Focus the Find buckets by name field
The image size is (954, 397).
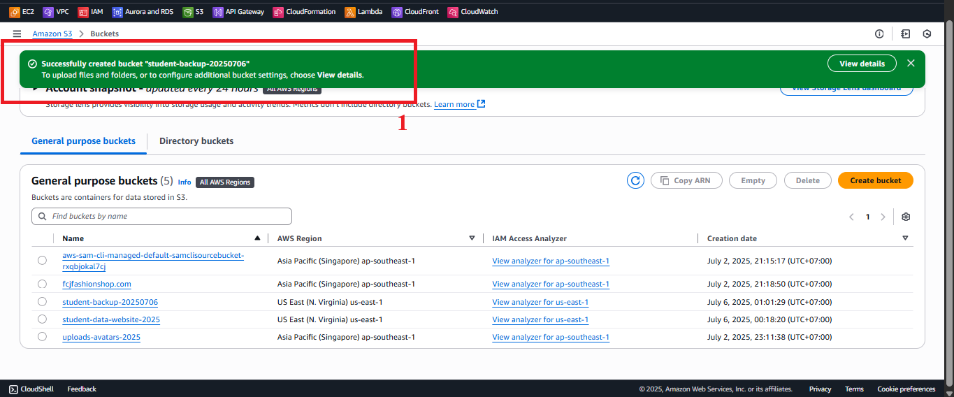coord(161,216)
